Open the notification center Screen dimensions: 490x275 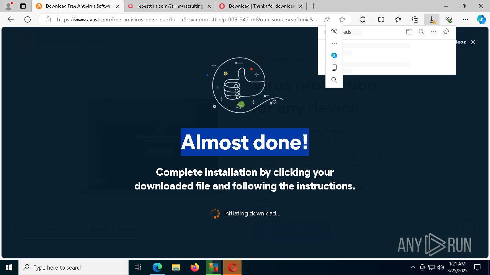coord(478,267)
